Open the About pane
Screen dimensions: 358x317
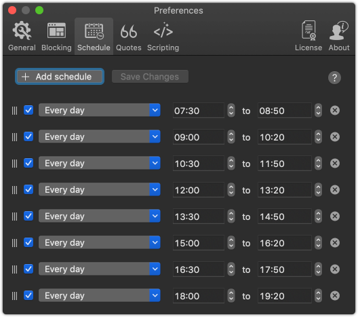(339, 37)
